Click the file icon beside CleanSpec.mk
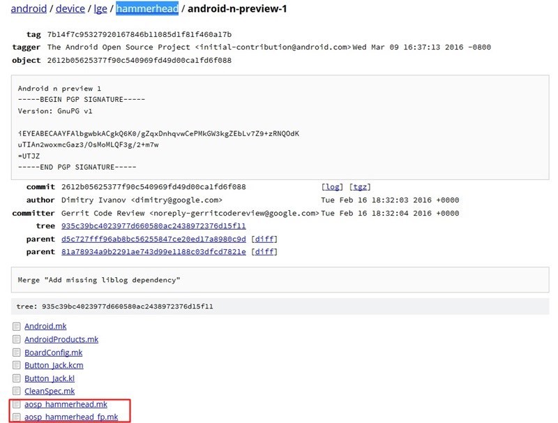Image resolution: width=558 pixels, height=423 pixels. click(x=16, y=391)
